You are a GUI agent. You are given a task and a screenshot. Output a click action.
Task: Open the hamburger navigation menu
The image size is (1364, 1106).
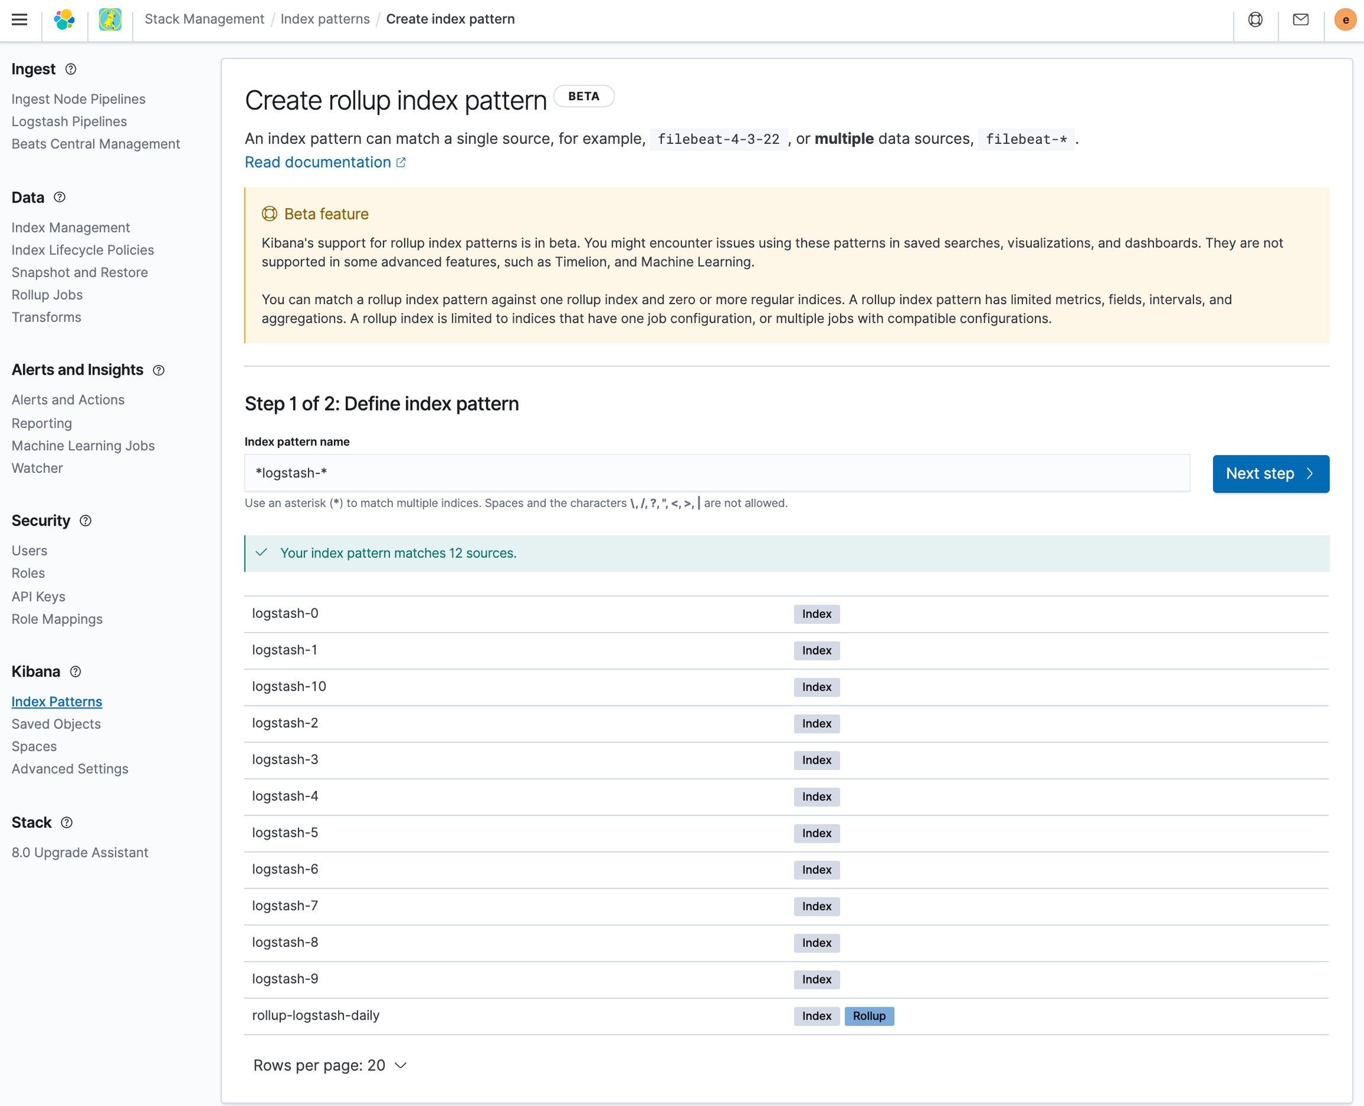click(20, 19)
